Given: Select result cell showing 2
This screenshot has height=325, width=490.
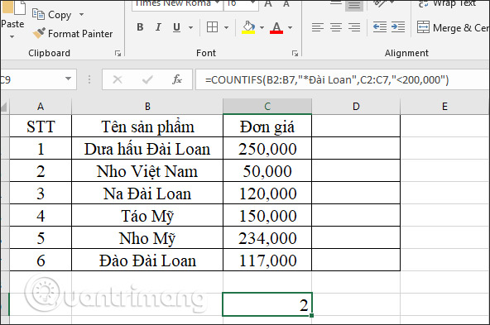Looking at the screenshot, I should [x=267, y=304].
